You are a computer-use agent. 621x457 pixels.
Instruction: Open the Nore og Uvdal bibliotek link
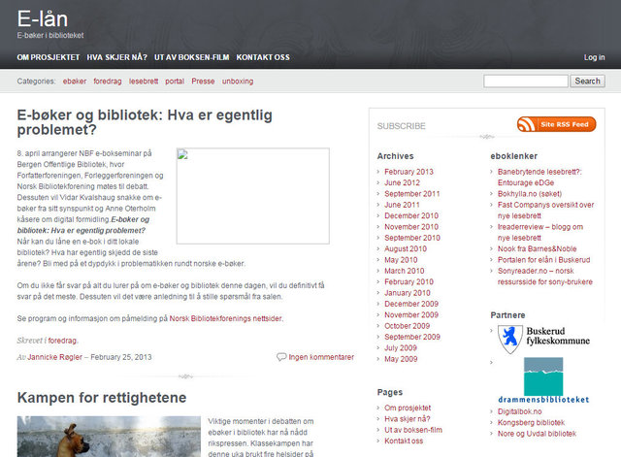tap(537, 434)
